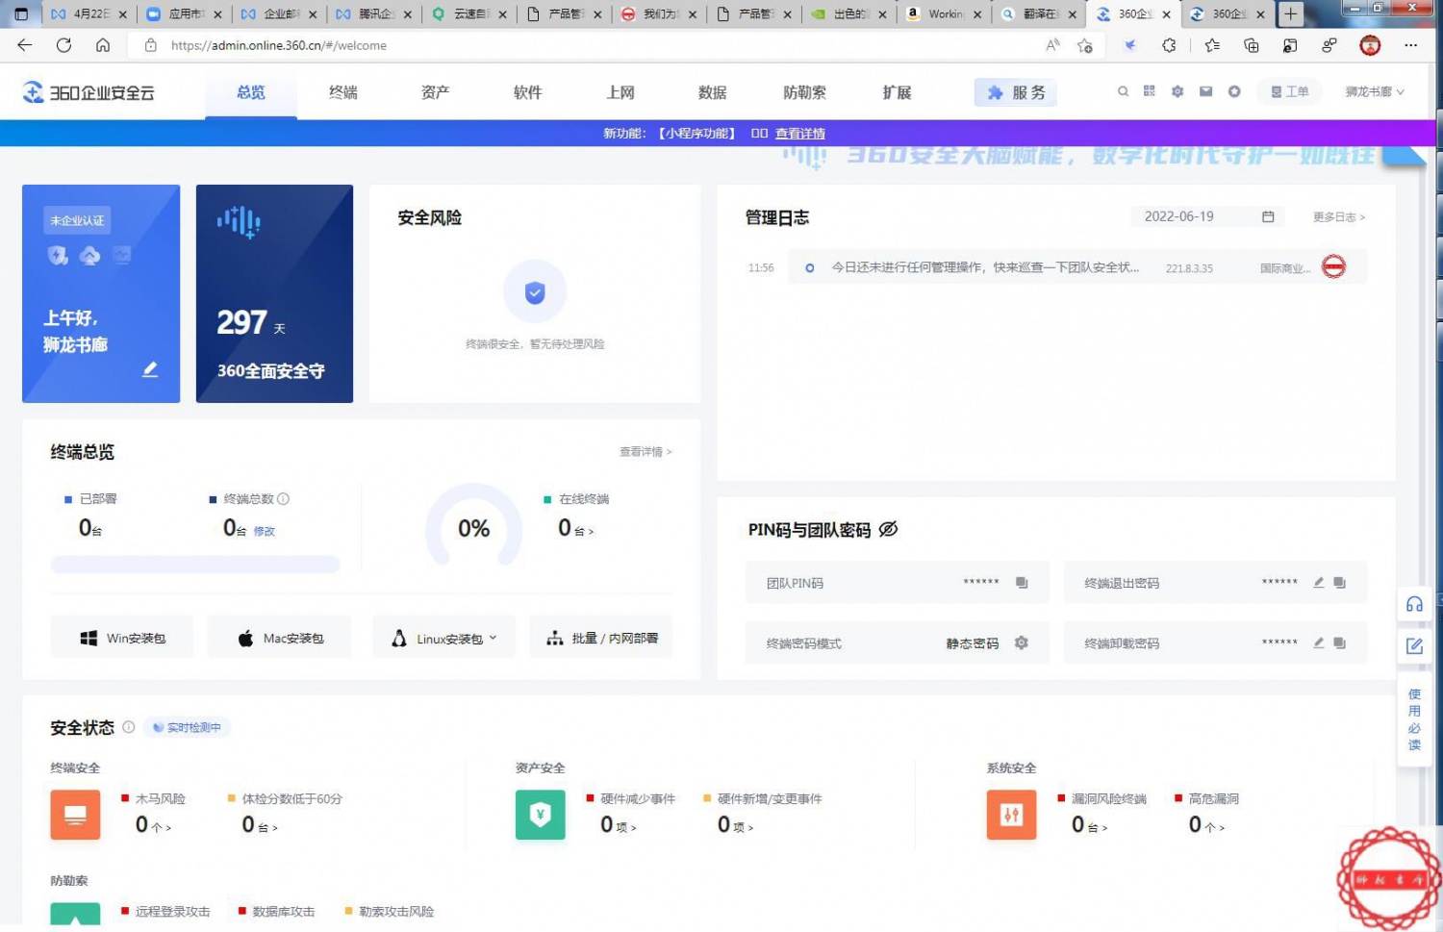
Task: Edit the 终端退出密码 with the pencil icon
Action: point(1319,583)
